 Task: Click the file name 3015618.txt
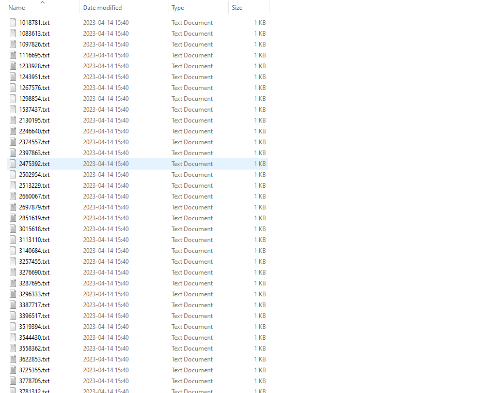(34, 229)
